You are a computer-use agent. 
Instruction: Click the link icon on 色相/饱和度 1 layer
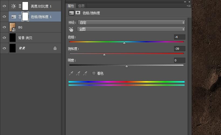tap(20, 17)
